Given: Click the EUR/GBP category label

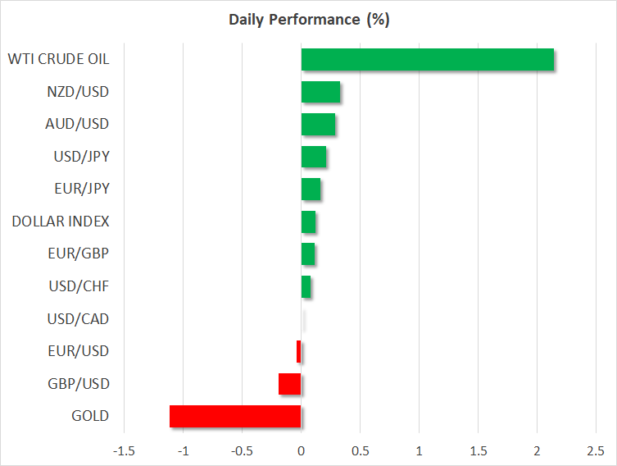Looking at the screenshot, I should click(x=79, y=254).
